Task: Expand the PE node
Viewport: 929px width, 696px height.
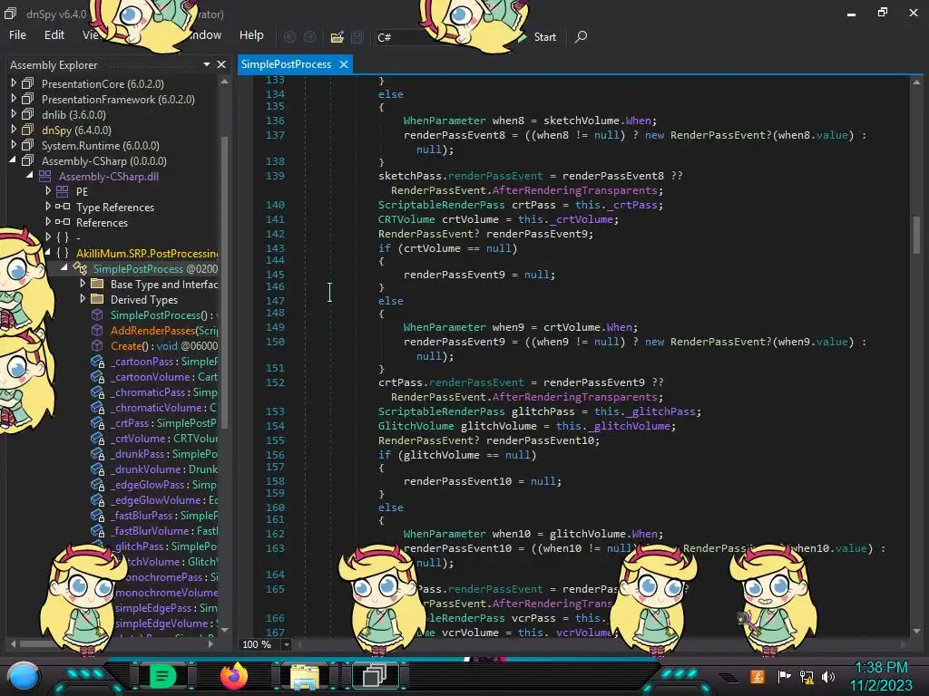Action: pyautogui.click(x=48, y=191)
